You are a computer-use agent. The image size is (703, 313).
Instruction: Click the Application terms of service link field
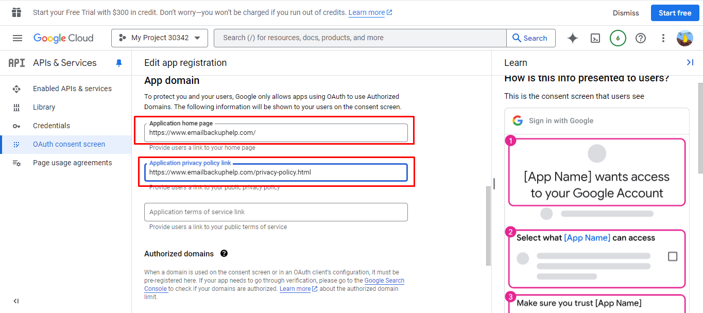[276, 212]
